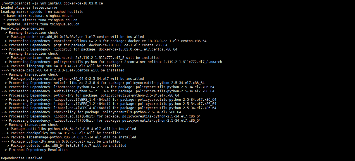Click the 'Finished Dependency Resolution' line
Image resolution: width=355 pixels, height=161 pixels.
(34, 150)
